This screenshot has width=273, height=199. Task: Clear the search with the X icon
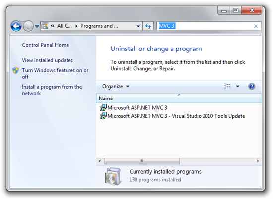(x=256, y=26)
